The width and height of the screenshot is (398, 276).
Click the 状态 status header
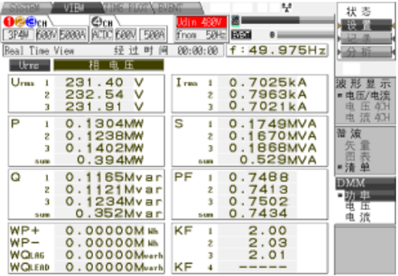point(359,11)
